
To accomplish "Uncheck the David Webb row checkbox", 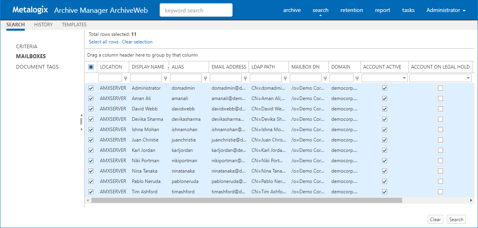I will [91, 109].
